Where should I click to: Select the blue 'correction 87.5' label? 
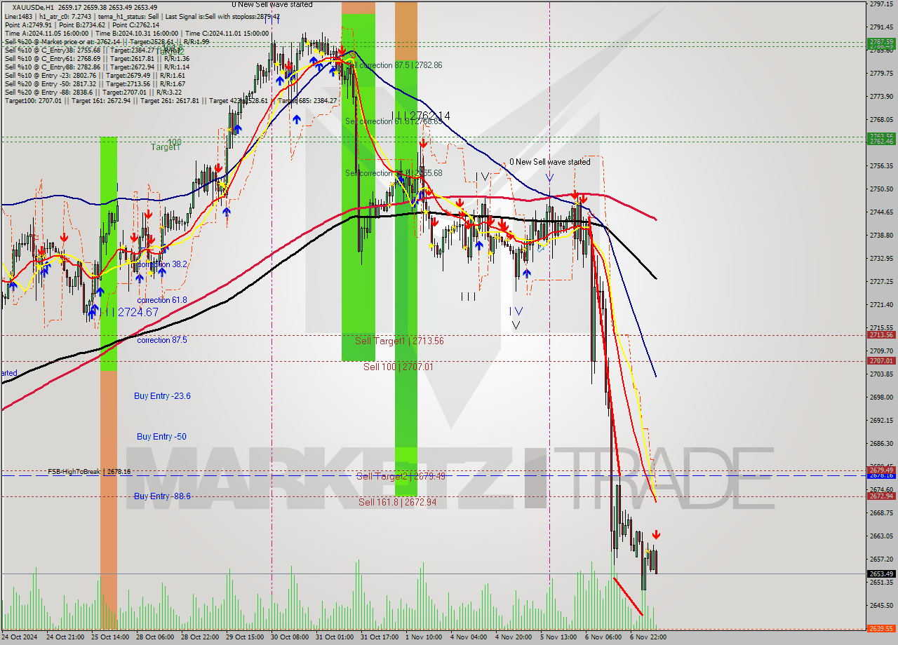[x=162, y=340]
